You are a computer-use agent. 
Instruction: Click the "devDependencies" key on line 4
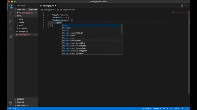tap(60, 20)
